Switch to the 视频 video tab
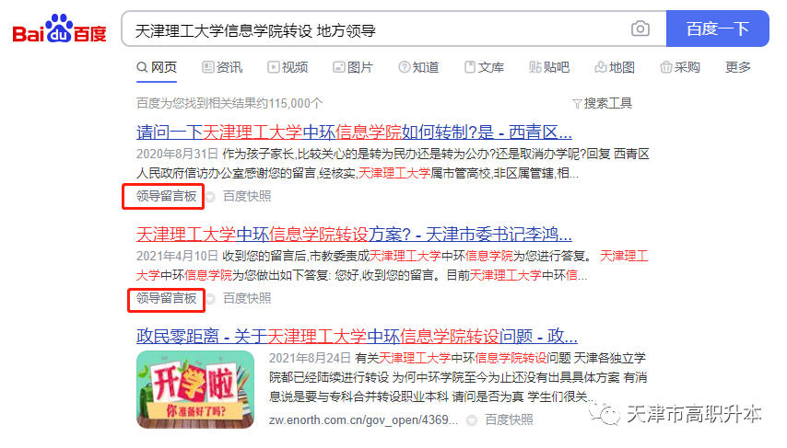Image resolution: width=787 pixels, height=448 pixels. coord(288,67)
